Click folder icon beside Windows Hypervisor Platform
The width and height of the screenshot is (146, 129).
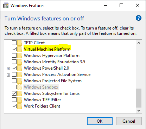(x=19, y=56)
